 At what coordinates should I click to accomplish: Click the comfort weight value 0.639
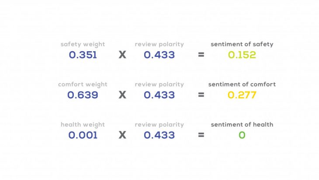tap(83, 95)
